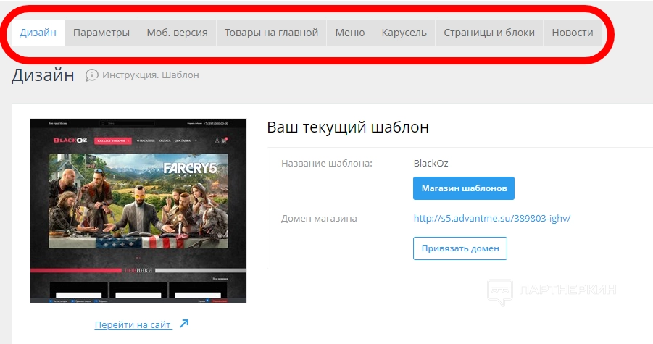This screenshot has width=653, height=344.
Task: Open the BlackOz template preview thumbnail
Action: [x=138, y=211]
